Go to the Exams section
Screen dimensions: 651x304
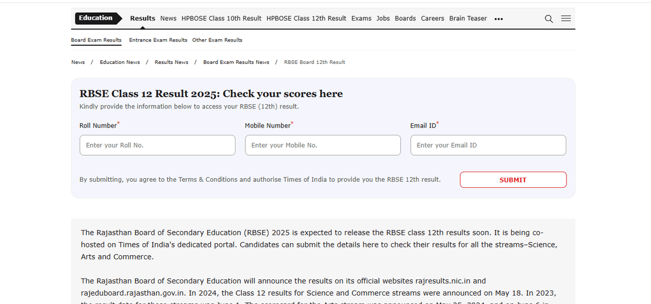tap(361, 18)
